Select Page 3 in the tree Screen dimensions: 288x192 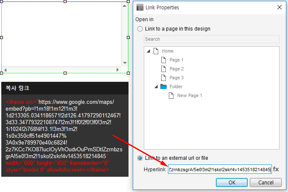(x=176, y=78)
